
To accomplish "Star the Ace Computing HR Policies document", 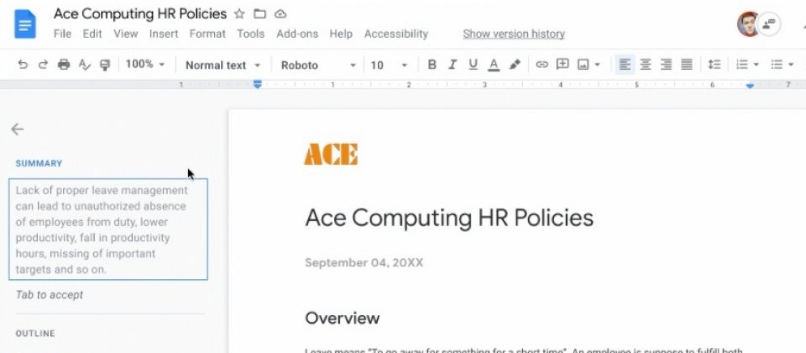I will [239, 14].
